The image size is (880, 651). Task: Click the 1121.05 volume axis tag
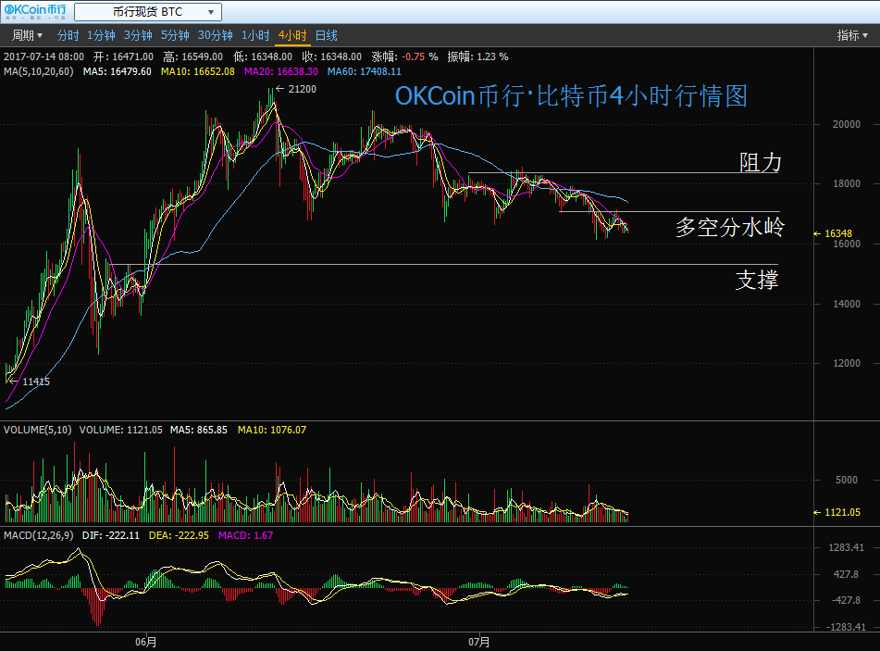click(840, 512)
